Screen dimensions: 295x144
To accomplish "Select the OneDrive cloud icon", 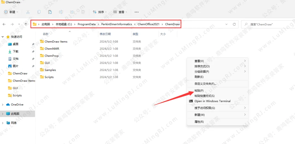I will (x=8, y=104).
